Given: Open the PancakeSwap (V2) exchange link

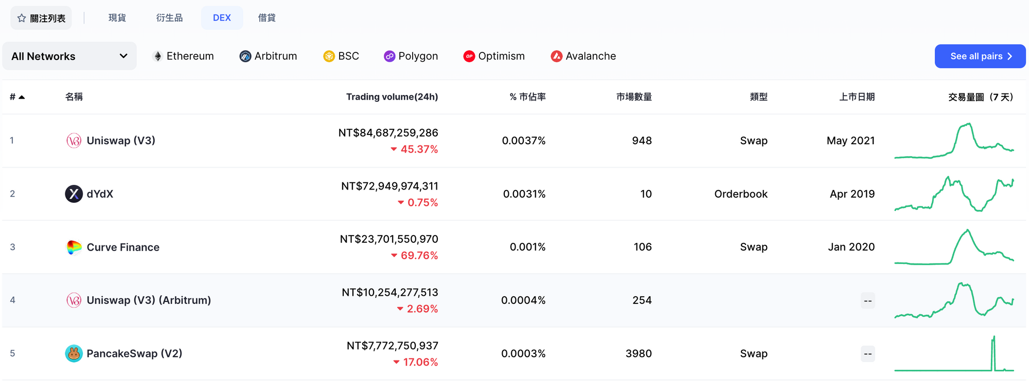Looking at the screenshot, I should click(x=134, y=354).
